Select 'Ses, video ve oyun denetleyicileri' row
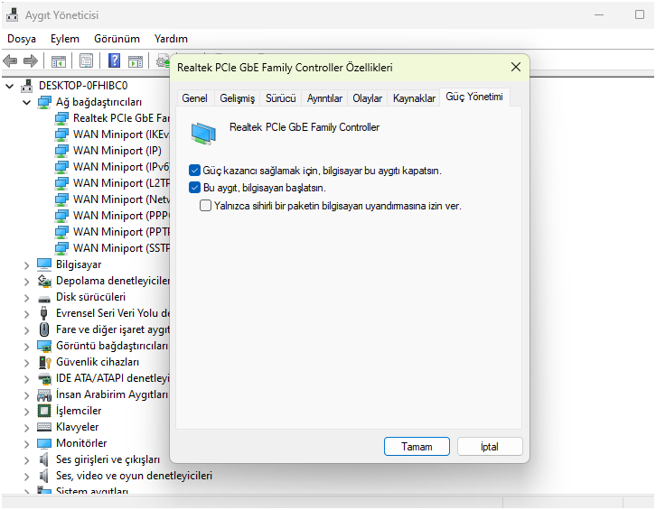 pyautogui.click(x=125, y=476)
